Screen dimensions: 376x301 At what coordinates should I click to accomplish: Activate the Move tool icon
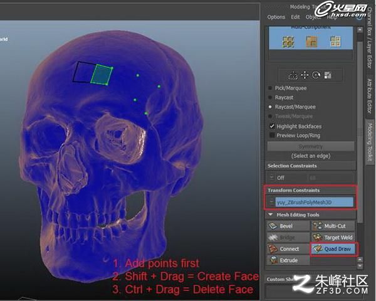pos(305,75)
